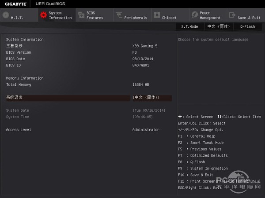Click the ESC/Right Click Exit hint
The image size is (265, 198).
pyautogui.click(x=200, y=188)
